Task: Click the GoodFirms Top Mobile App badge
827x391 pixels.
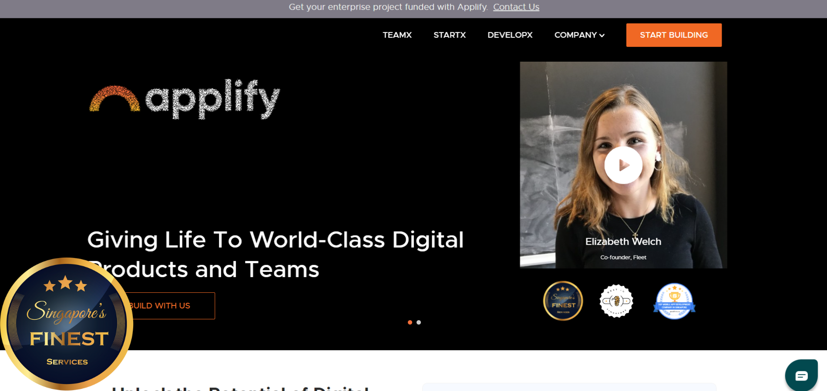Action: point(674,301)
